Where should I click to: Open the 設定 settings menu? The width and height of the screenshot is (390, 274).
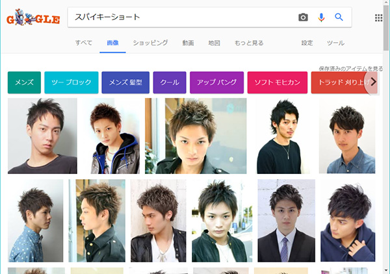tap(307, 43)
